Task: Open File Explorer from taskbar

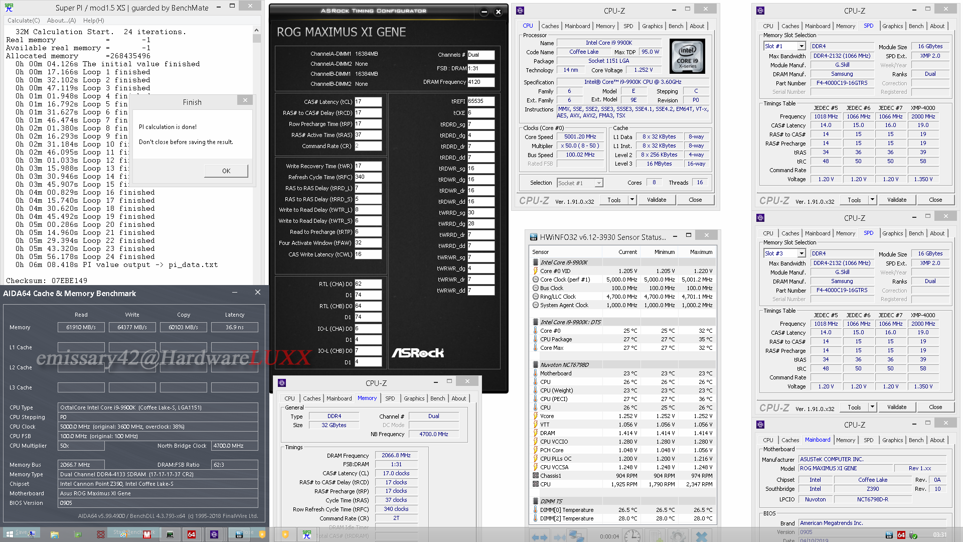Action: tap(55, 535)
